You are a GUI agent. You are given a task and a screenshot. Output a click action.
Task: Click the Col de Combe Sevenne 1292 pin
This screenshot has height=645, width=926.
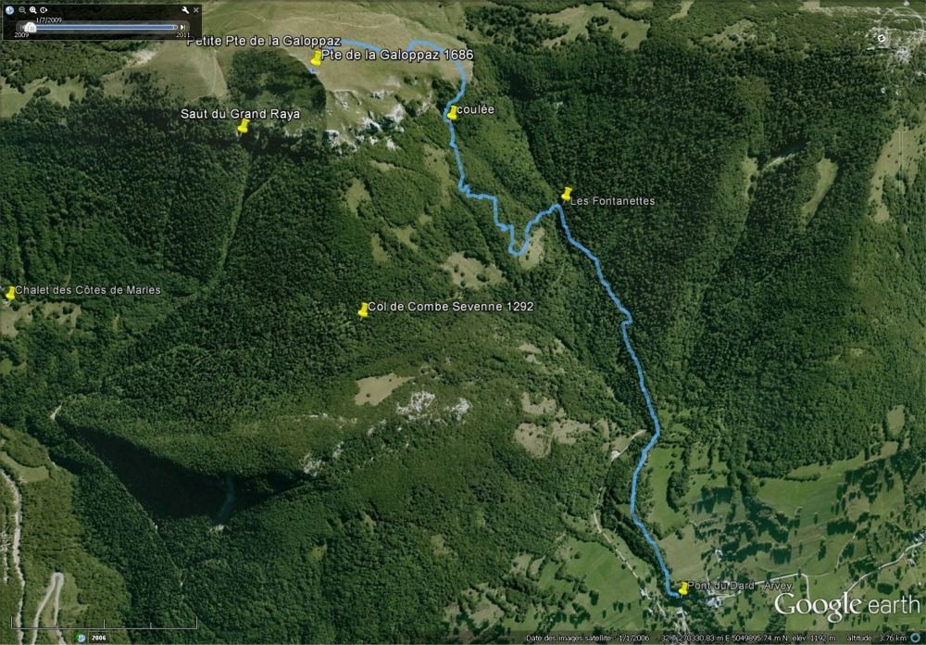[x=363, y=310]
